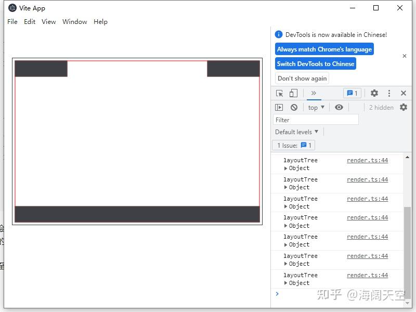This screenshot has width=416, height=312.
Task: Open fifth render.ts:44 source link
Action: [x=367, y=237]
